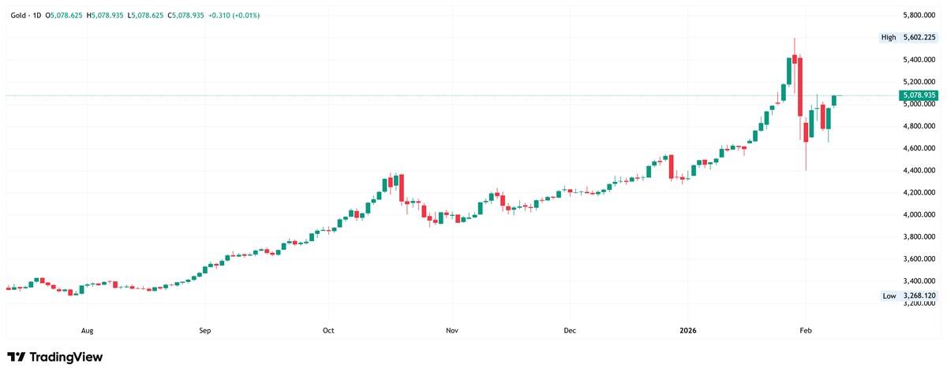Click the 5,800.000 price axis label
The height and width of the screenshot is (375, 947).
click(919, 15)
